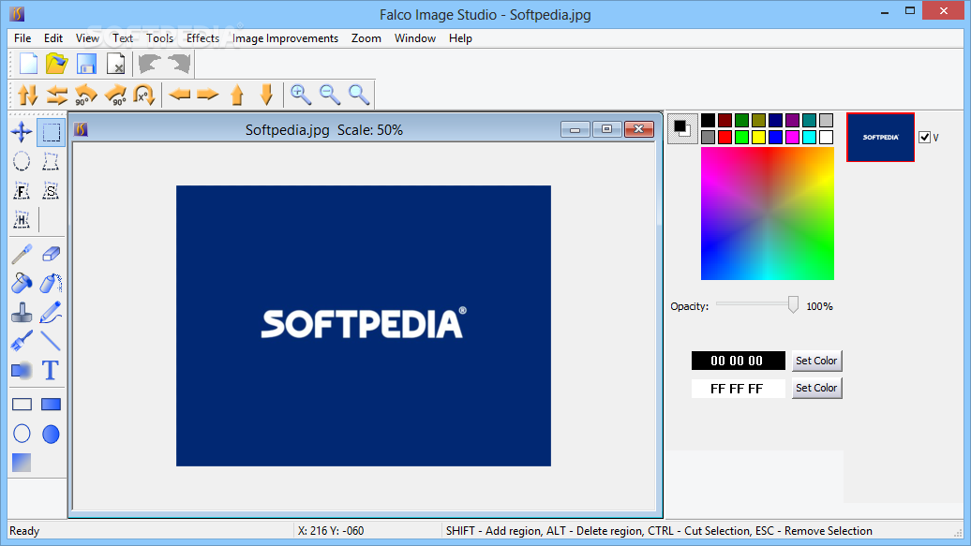Open the Image Improvements menu

coord(286,38)
